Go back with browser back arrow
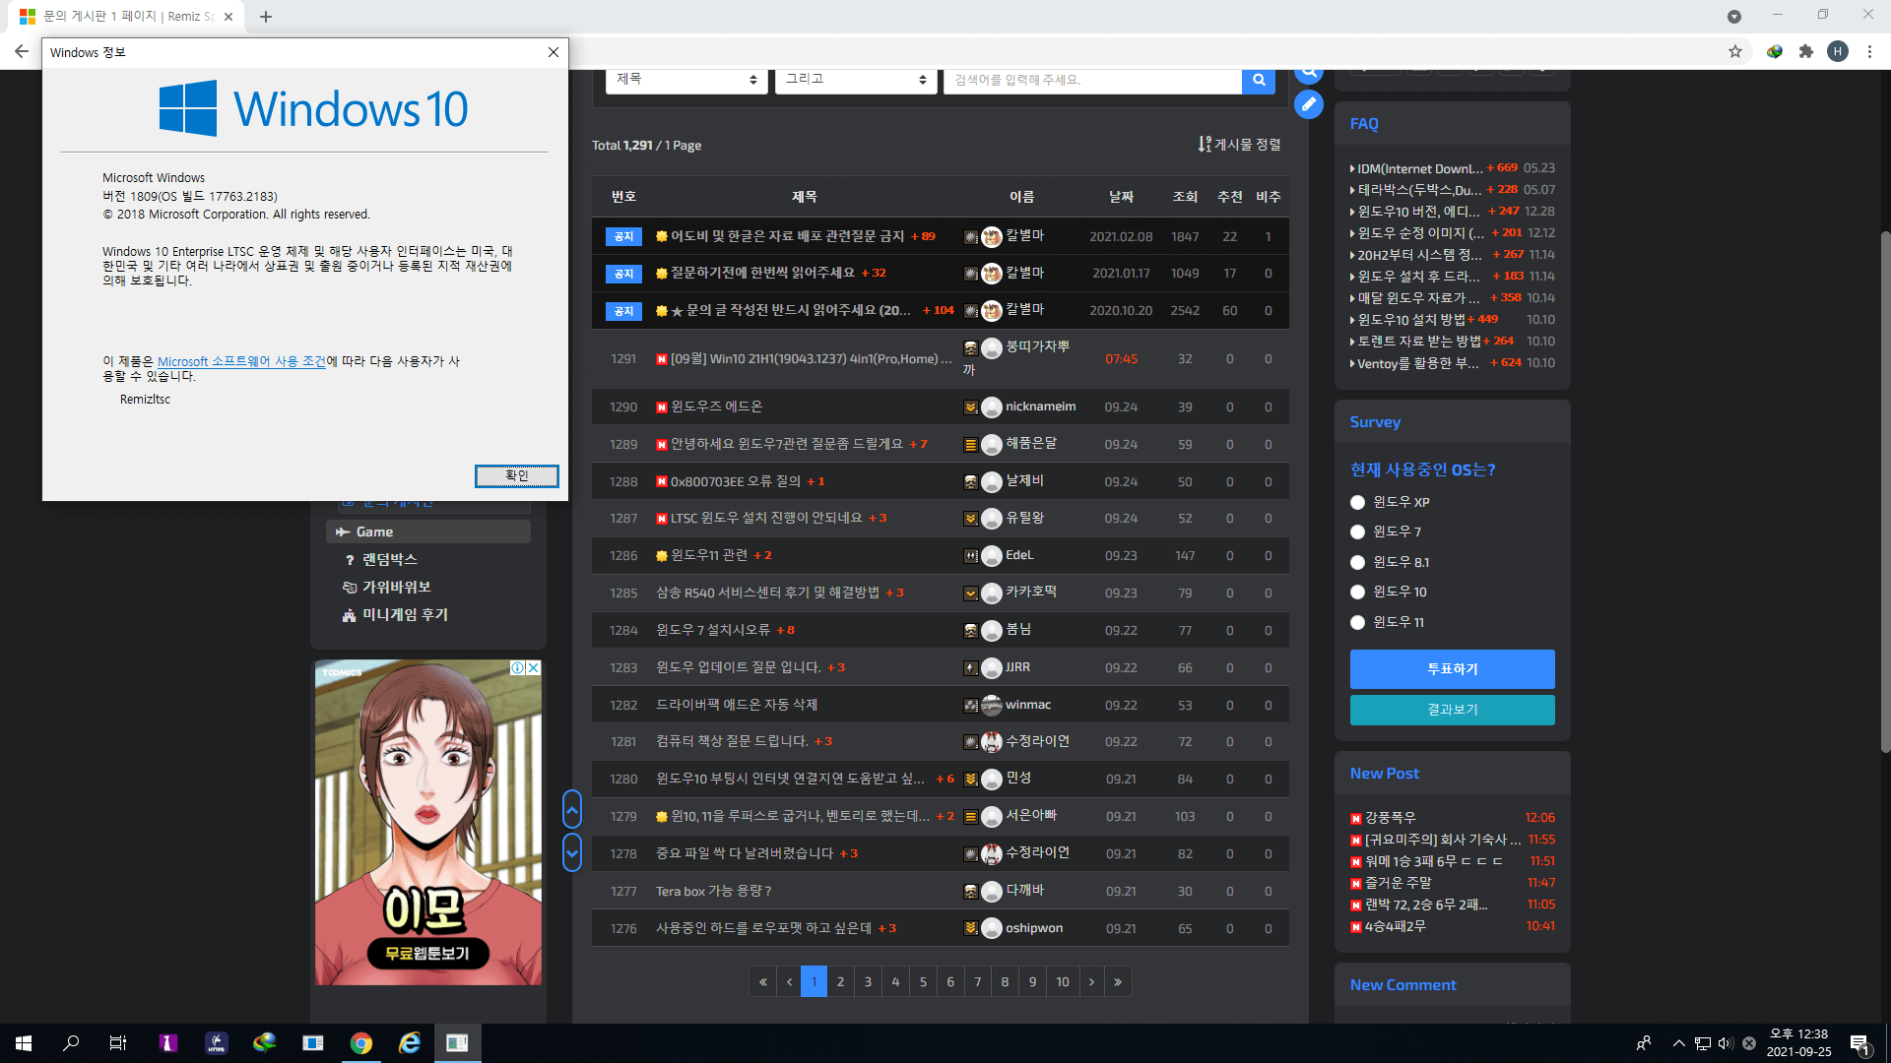The width and height of the screenshot is (1891, 1063). click(22, 51)
